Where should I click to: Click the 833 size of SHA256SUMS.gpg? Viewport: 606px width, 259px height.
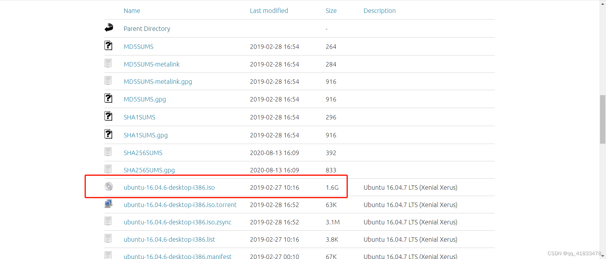click(331, 170)
